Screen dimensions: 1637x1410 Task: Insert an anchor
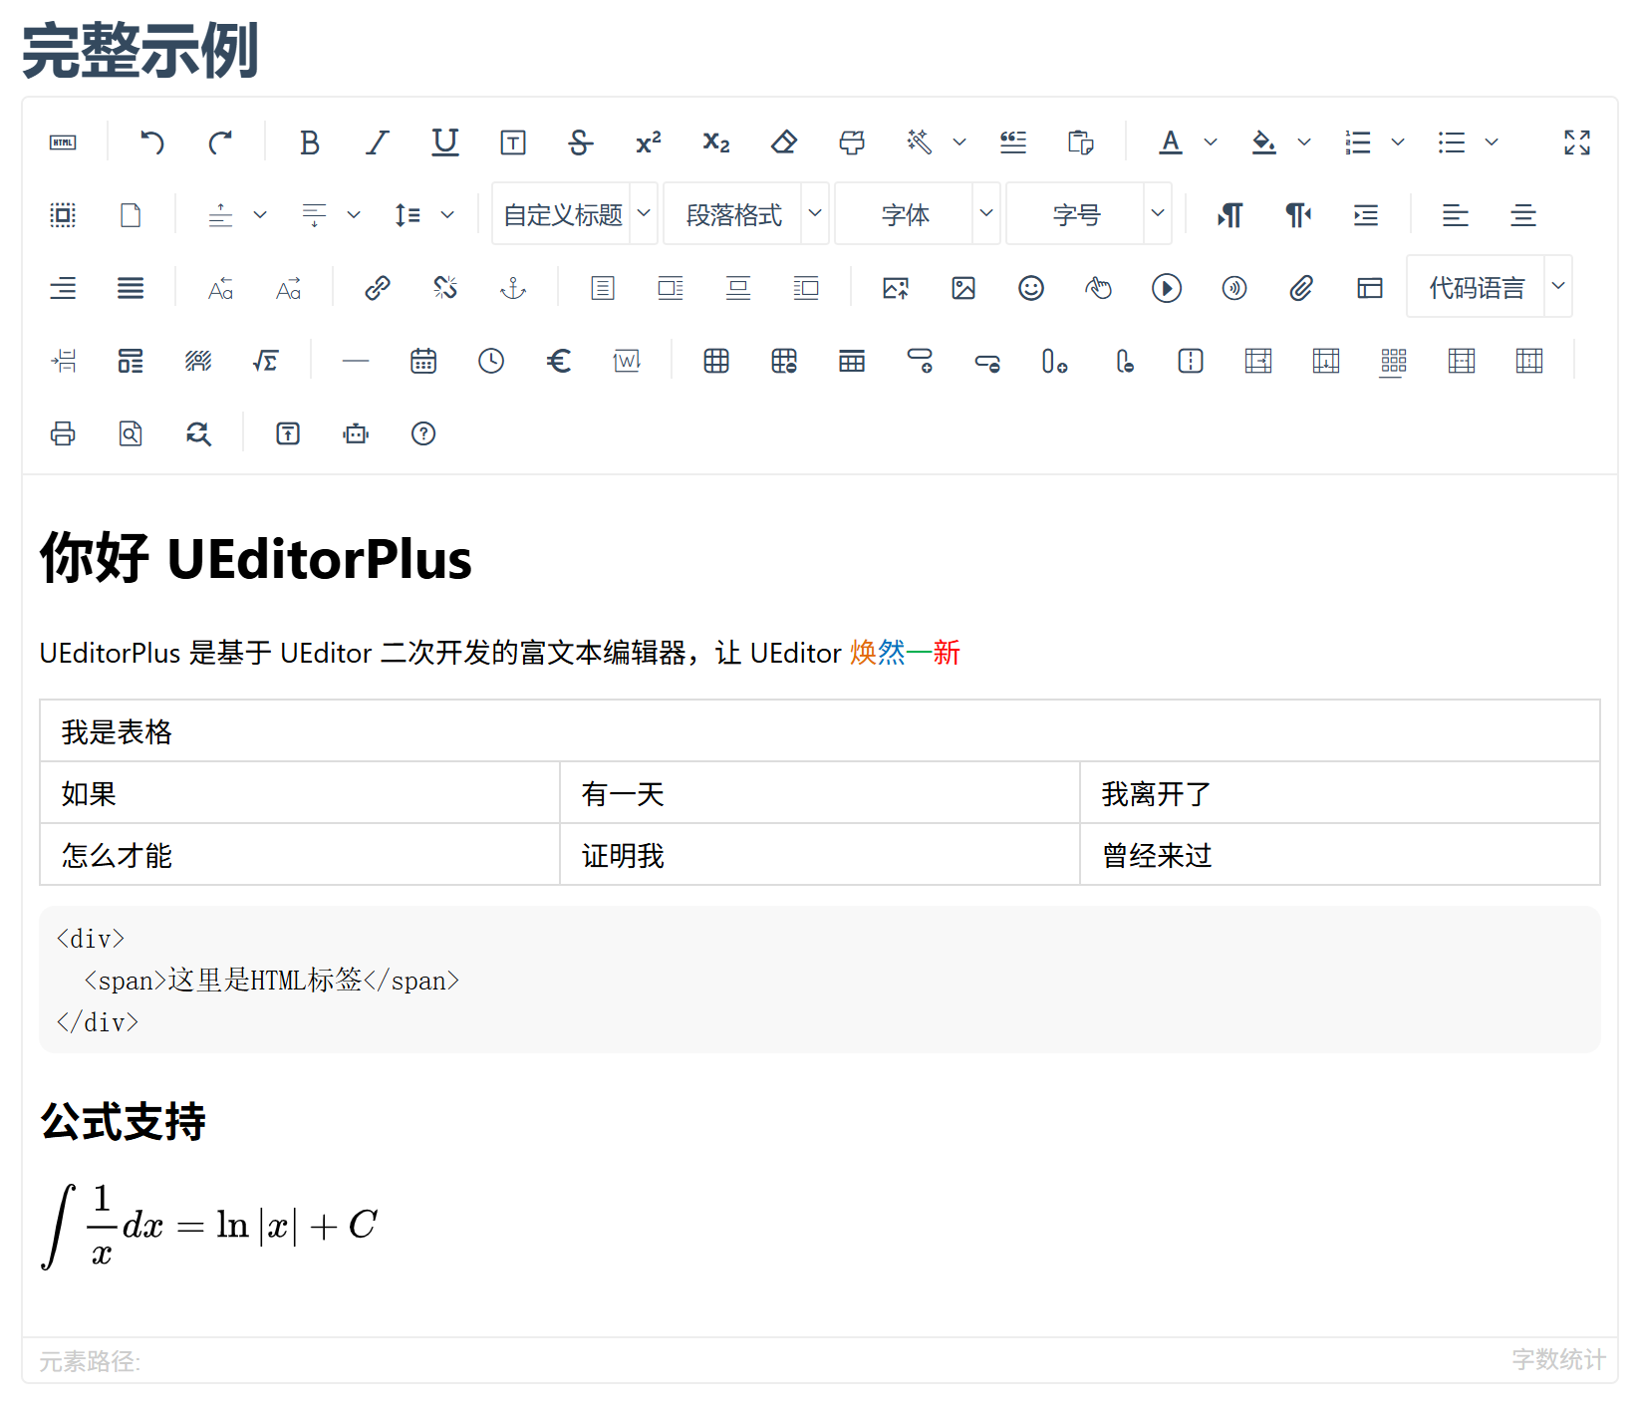[513, 288]
